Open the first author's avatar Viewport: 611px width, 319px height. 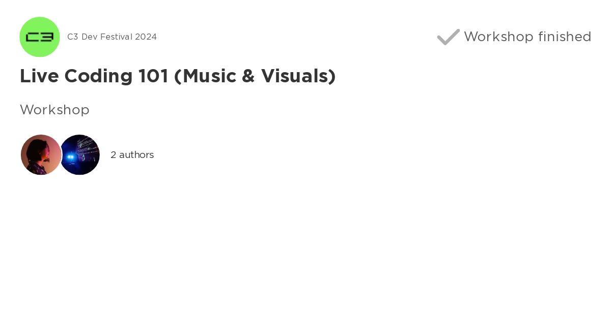coord(40,155)
